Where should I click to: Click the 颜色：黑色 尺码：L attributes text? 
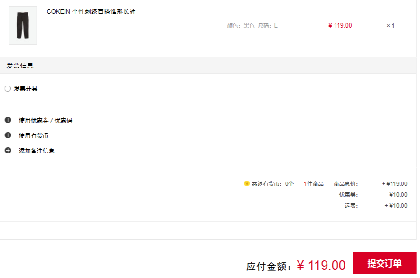[252, 26]
